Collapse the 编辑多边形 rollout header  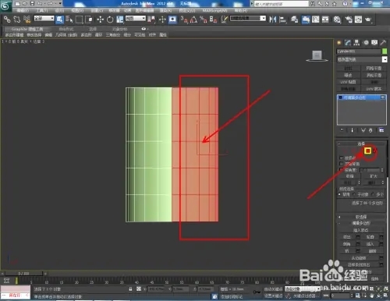tap(361, 223)
